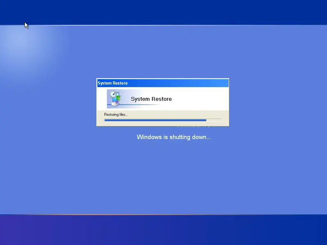The width and height of the screenshot is (327, 245).
Task: Click the restoring files progress bar
Action: click(x=163, y=120)
